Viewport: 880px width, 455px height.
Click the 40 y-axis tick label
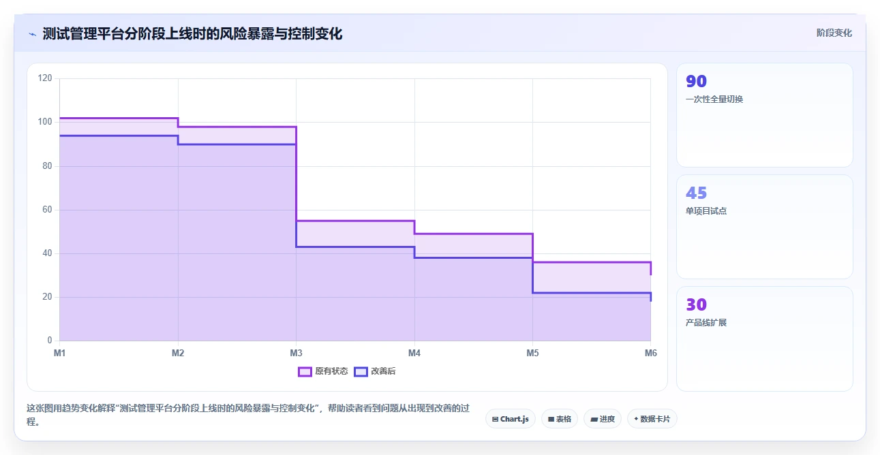point(47,253)
